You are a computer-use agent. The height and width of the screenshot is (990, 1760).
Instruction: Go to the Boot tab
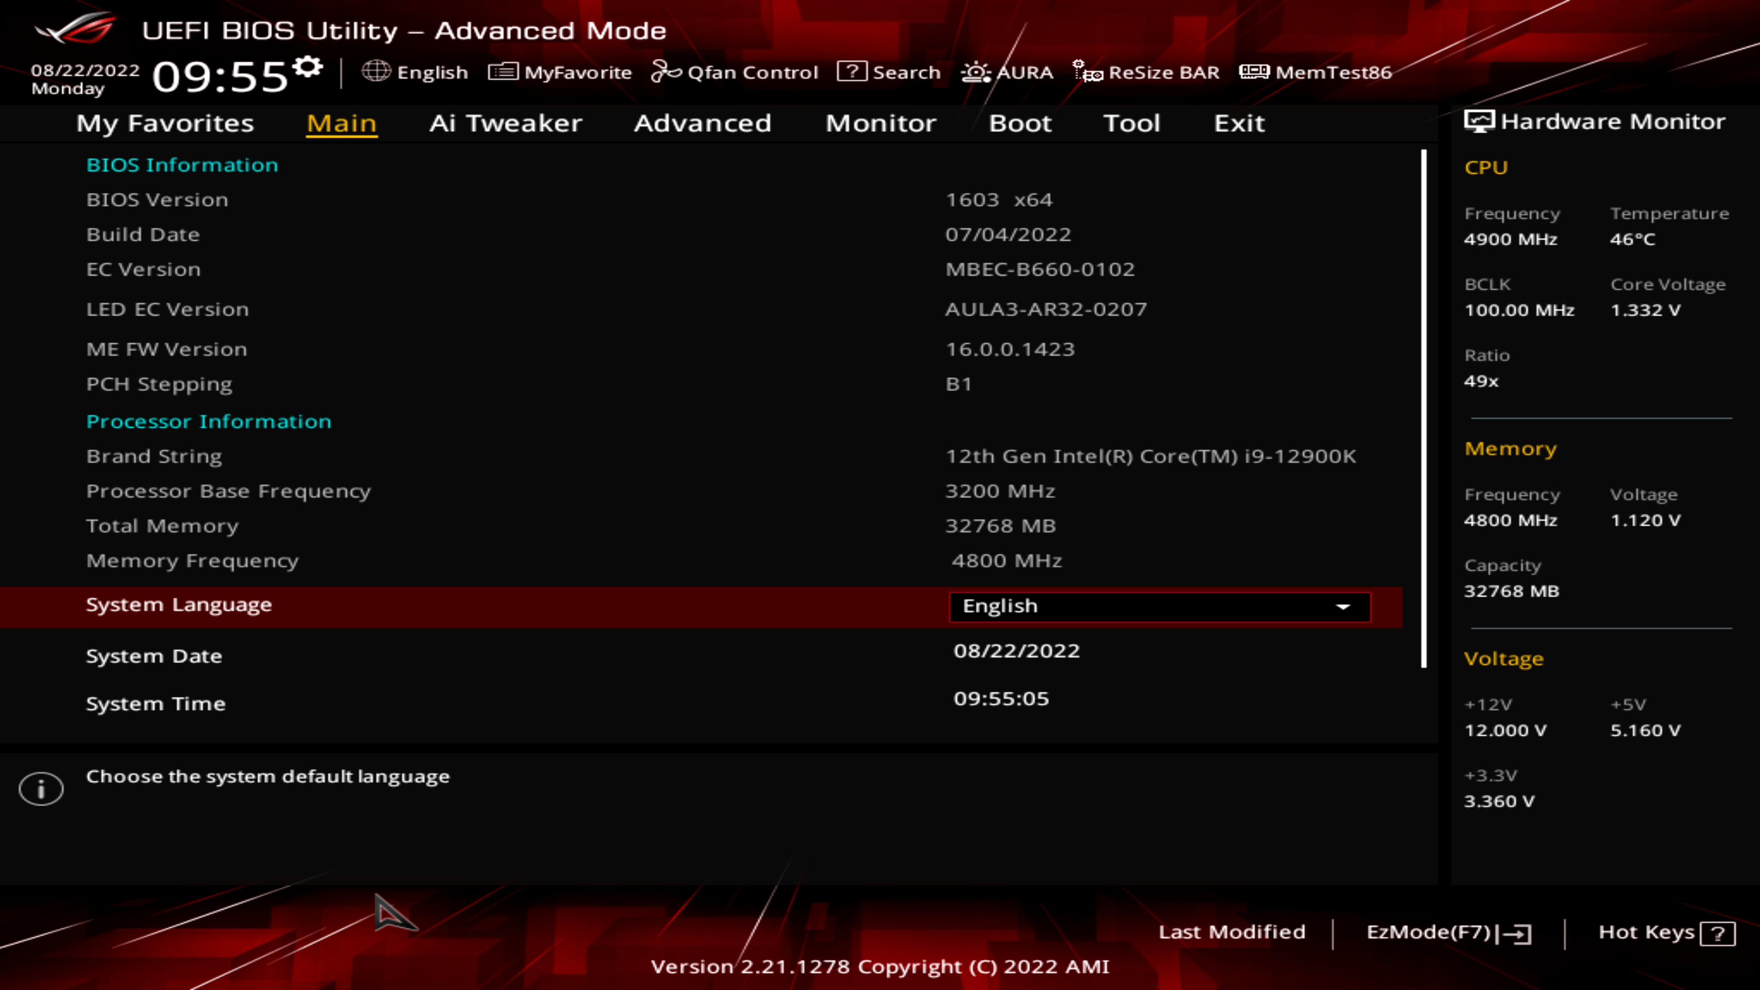click(1019, 123)
